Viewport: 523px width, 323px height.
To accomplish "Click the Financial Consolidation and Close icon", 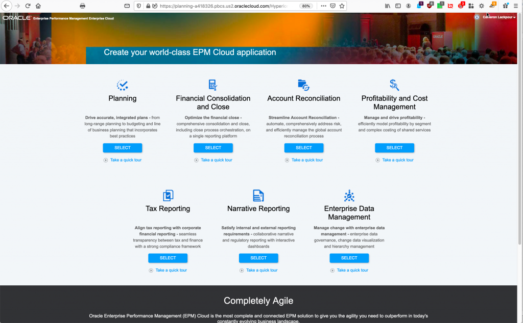I will [213, 85].
